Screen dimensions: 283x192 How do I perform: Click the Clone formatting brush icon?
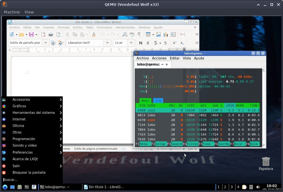point(94,34)
